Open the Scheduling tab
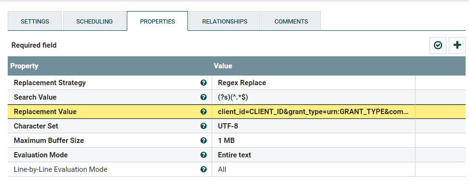 tap(94, 22)
